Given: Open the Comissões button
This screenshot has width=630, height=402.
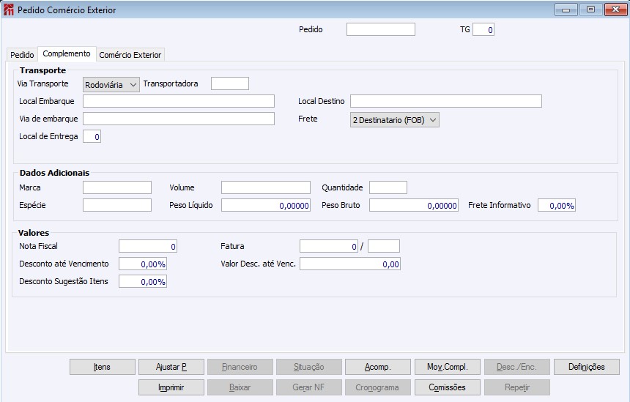Looking at the screenshot, I should click(x=447, y=387).
